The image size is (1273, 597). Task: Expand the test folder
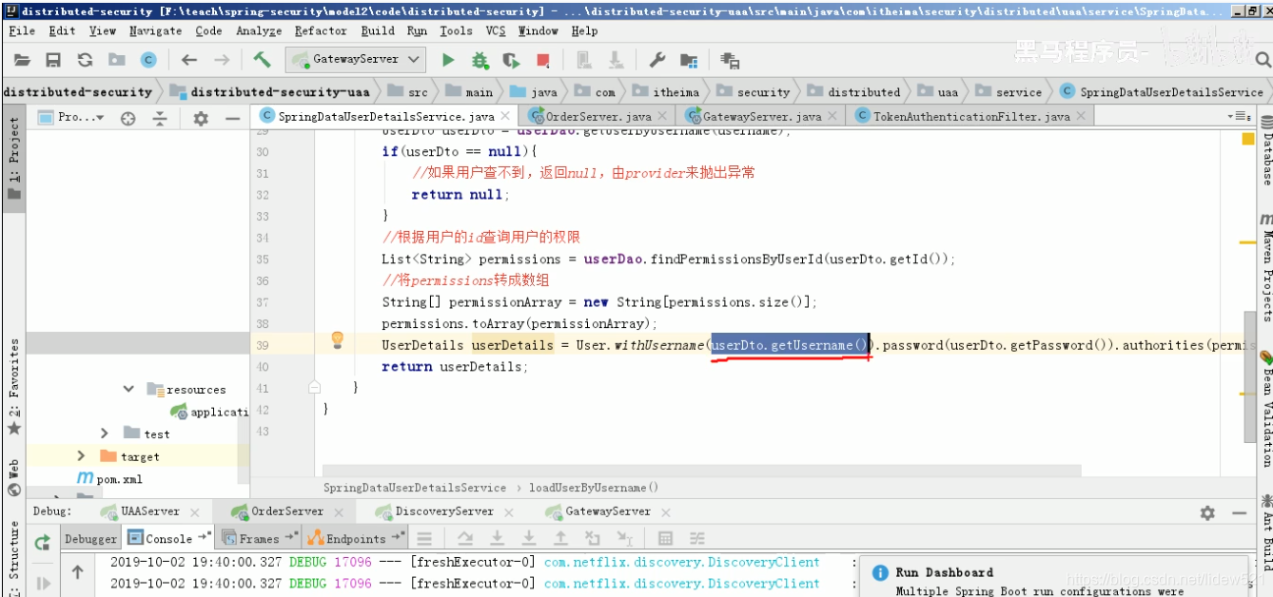click(x=105, y=433)
